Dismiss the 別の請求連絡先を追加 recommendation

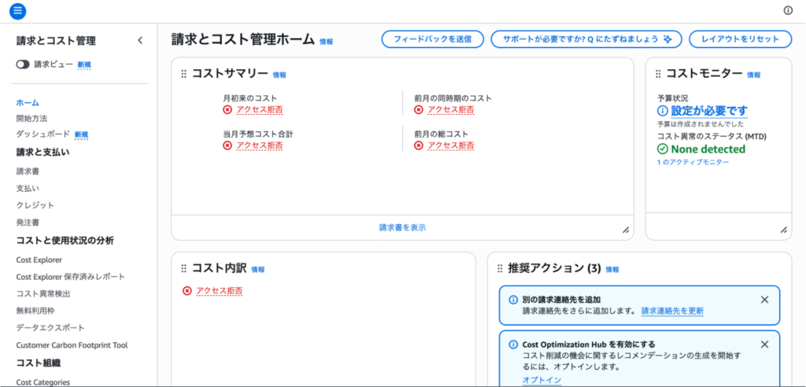pos(764,300)
